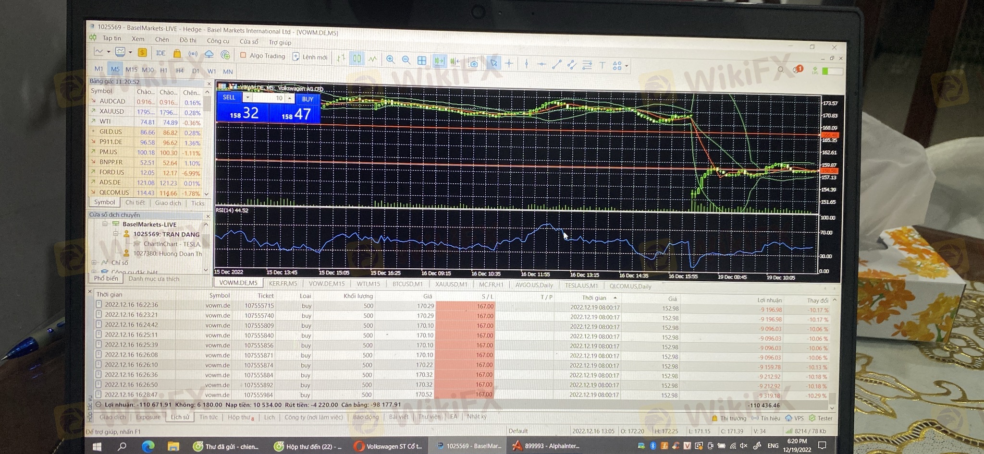The height and width of the screenshot is (454, 984).
Task: Collapse the 1025569: TRAN DANG account node
Action: (115, 234)
